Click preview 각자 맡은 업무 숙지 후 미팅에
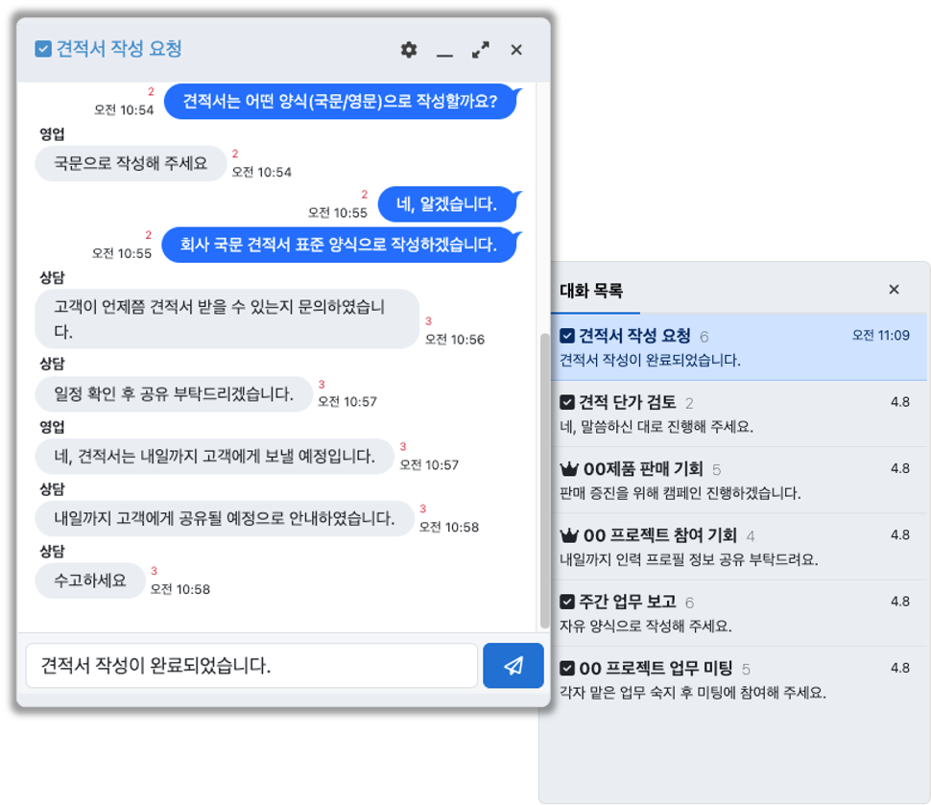The height and width of the screenshot is (805, 931). click(693, 693)
